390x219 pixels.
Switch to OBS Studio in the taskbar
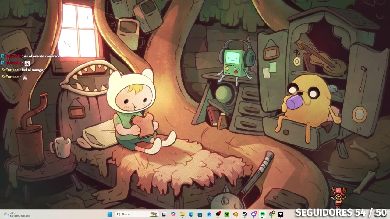(218, 214)
